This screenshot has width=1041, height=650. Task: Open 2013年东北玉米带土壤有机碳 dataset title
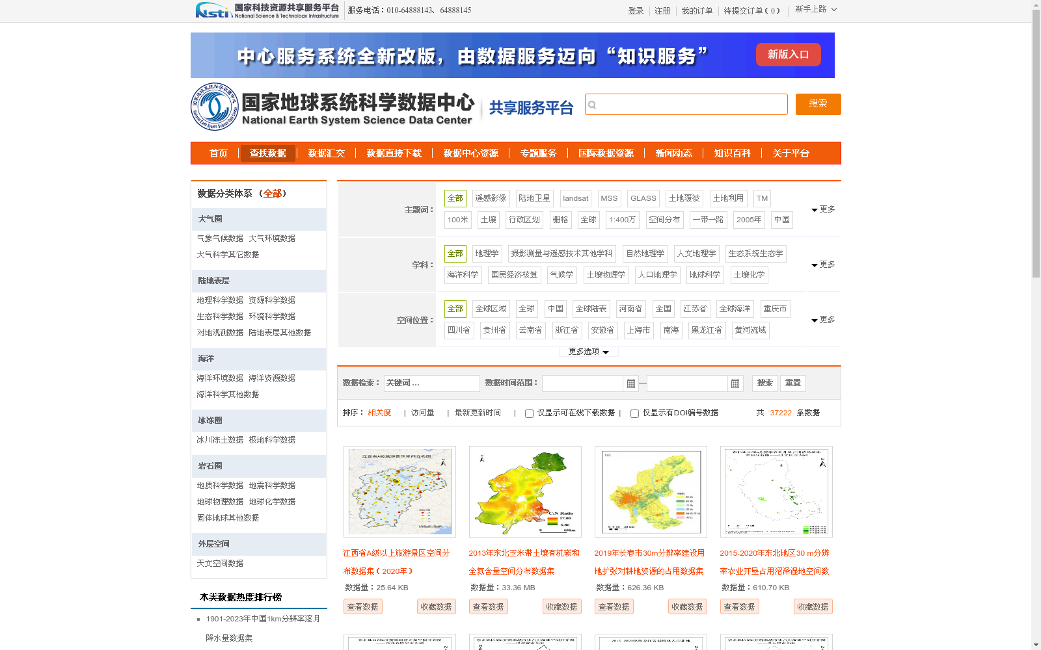[x=524, y=562]
